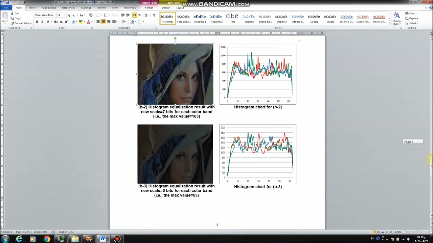Open underline style dropdown arrow
Image resolution: width=433 pixels, height=243 pixels.
click(51, 22)
